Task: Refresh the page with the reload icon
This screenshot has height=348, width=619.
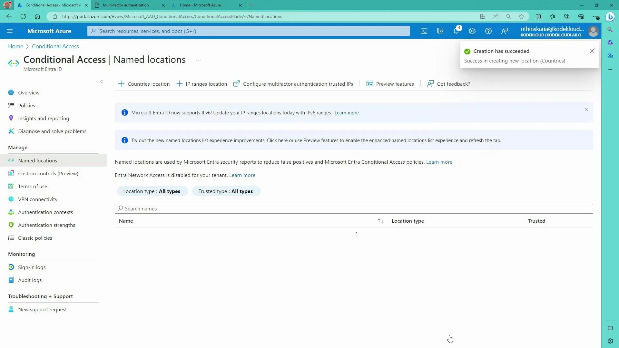Action: point(23,16)
